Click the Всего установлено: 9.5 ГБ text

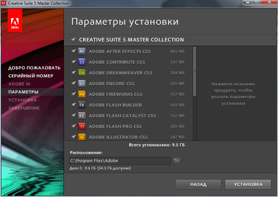(157, 145)
